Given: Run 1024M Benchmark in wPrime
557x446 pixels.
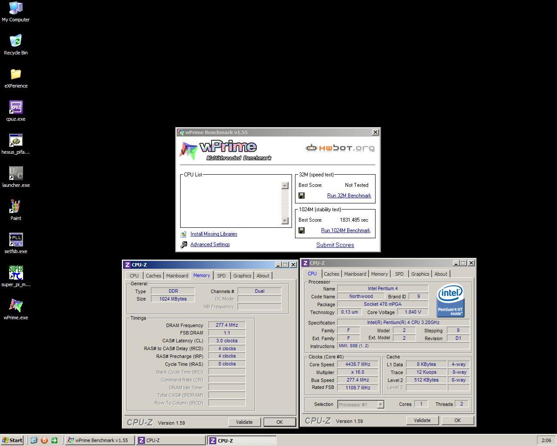Looking at the screenshot, I should (x=346, y=230).
